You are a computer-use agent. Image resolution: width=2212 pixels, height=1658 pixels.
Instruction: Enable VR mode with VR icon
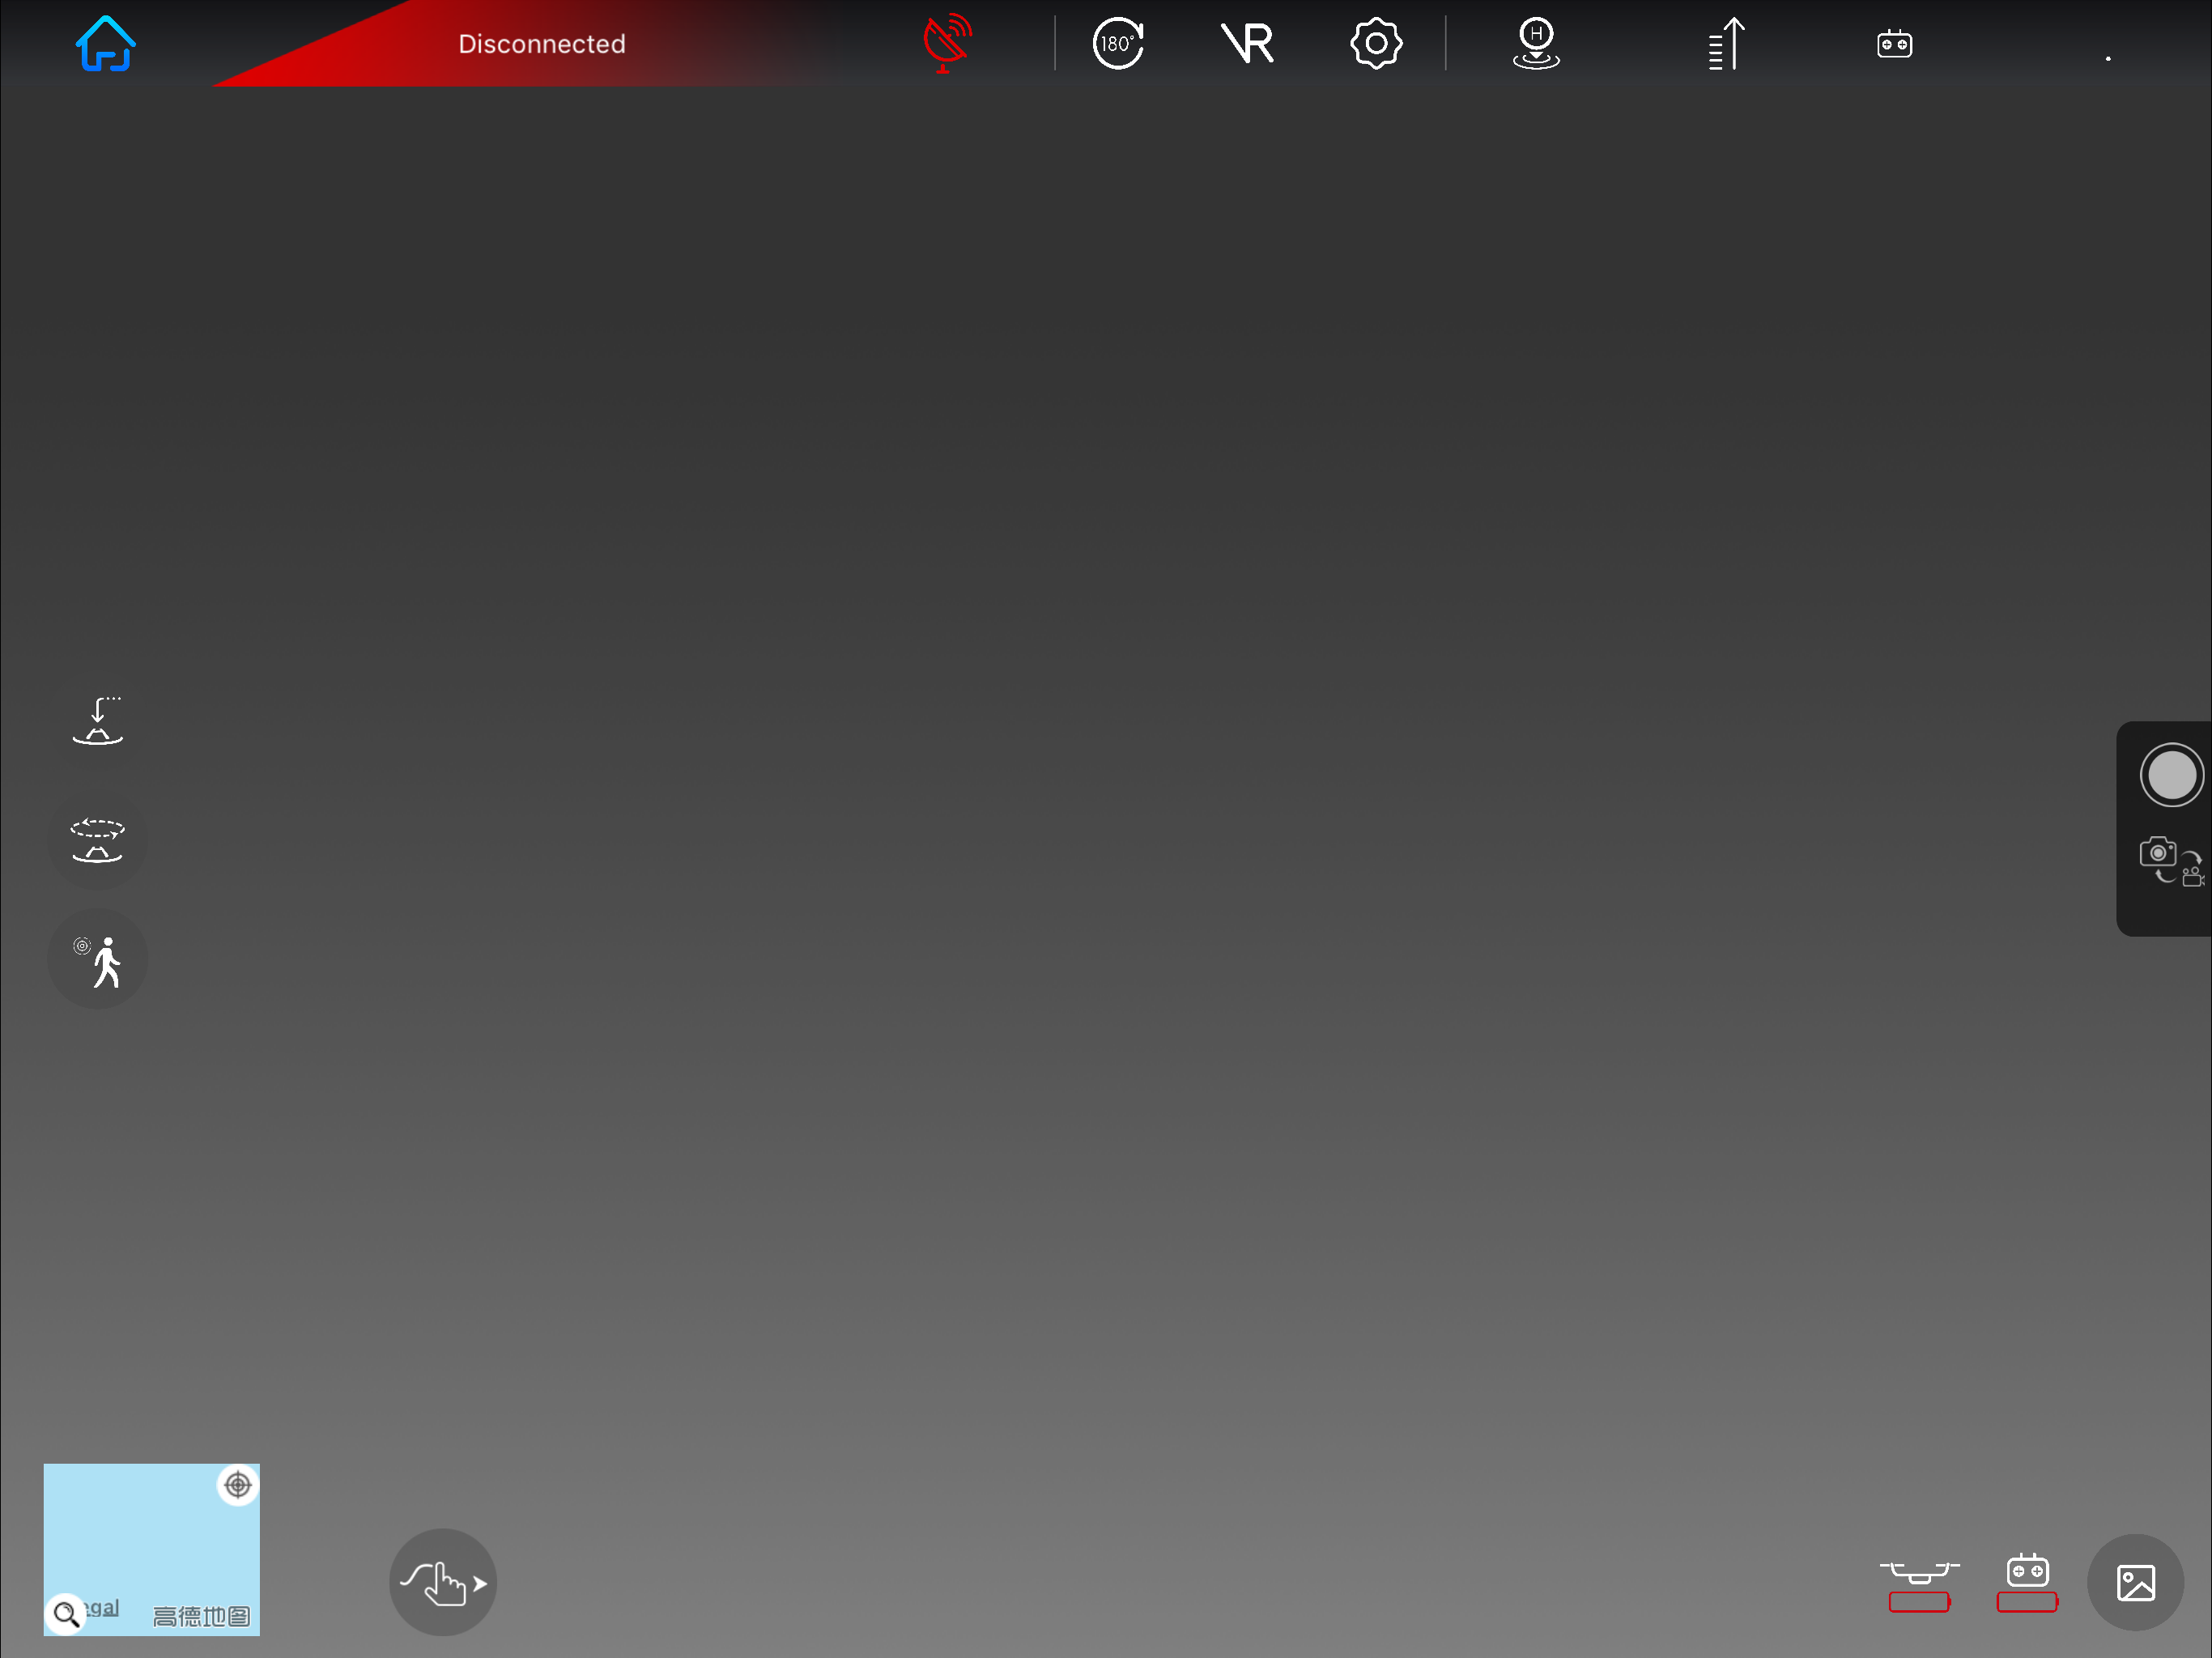tap(1247, 44)
